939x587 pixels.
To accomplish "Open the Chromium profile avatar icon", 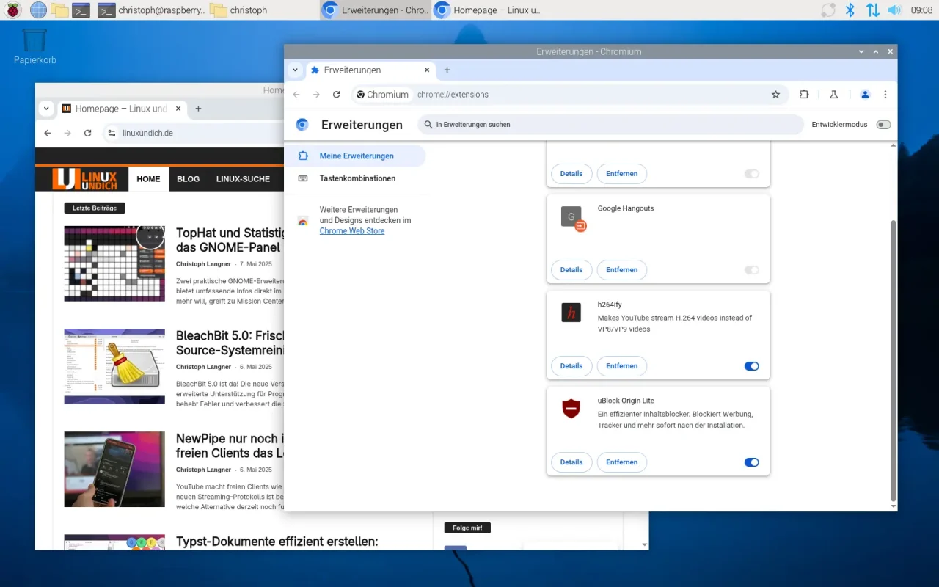I will [x=865, y=95].
